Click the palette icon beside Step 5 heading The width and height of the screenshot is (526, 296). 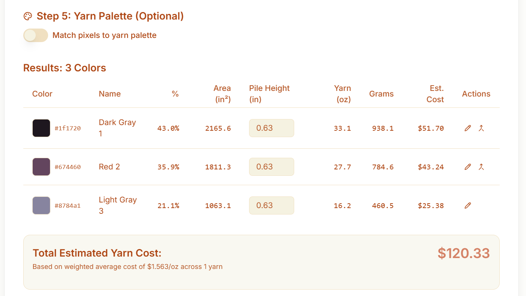(x=28, y=16)
